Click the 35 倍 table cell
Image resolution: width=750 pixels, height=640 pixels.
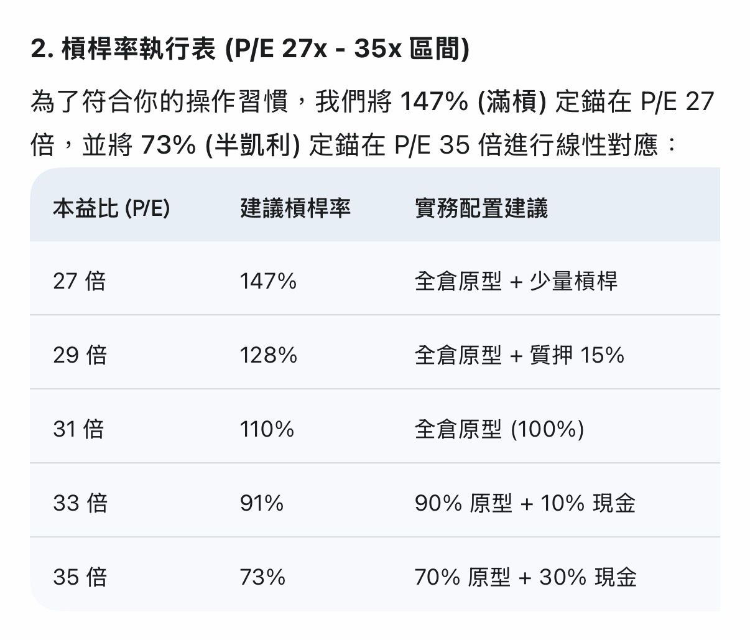pyautogui.click(x=80, y=577)
